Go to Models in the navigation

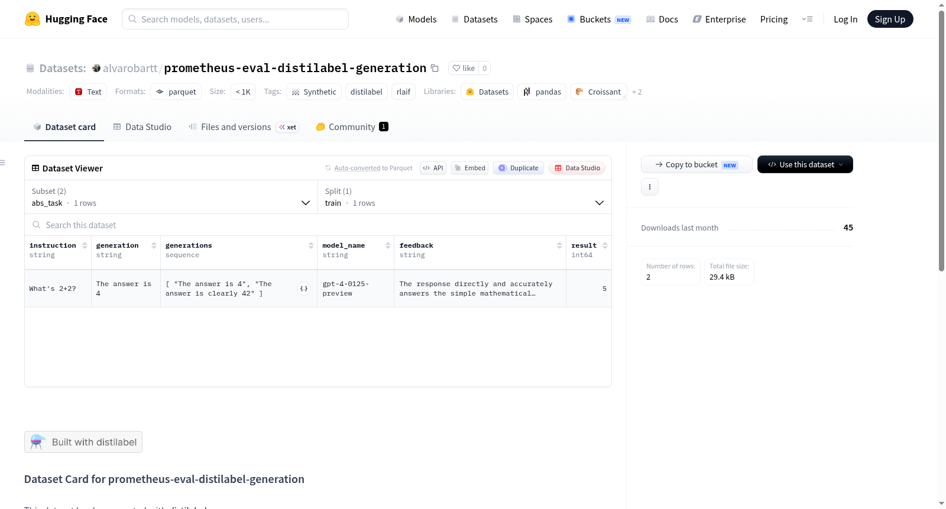[416, 19]
